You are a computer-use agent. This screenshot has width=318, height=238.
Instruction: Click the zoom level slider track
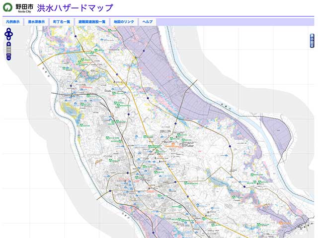pyautogui.click(x=8, y=51)
